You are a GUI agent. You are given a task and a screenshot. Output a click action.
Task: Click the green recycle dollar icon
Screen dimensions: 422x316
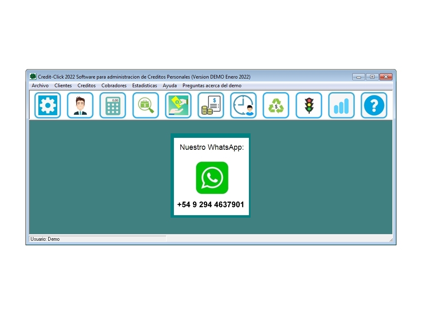point(276,105)
